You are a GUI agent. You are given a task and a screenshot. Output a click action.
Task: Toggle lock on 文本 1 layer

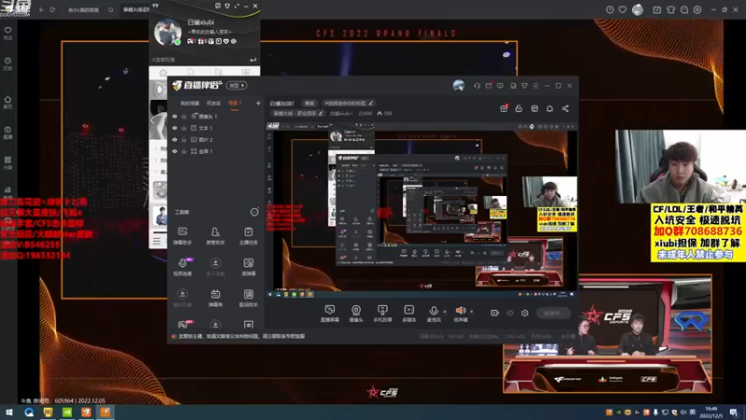click(184, 128)
